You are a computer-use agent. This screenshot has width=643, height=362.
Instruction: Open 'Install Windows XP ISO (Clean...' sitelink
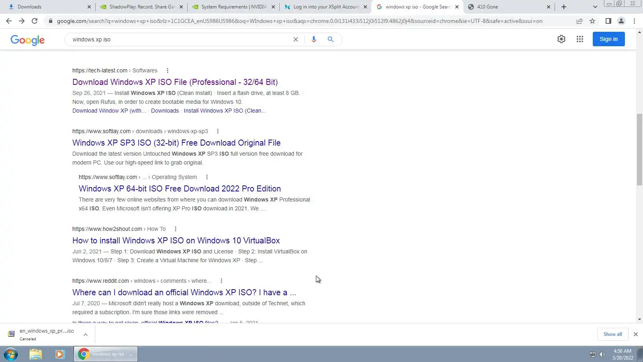(x=225, y=111)
